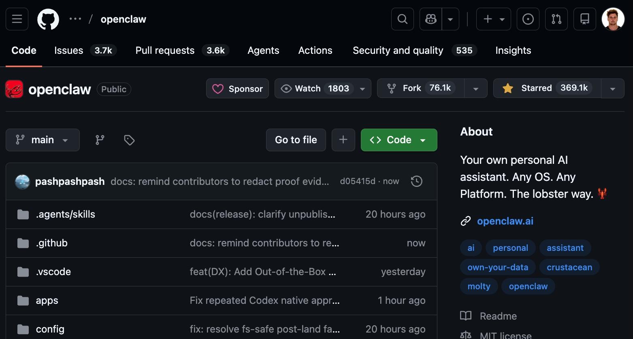Visit the openclaw.ai website link
Screen dimensions: 633x339
coord(505,221)
